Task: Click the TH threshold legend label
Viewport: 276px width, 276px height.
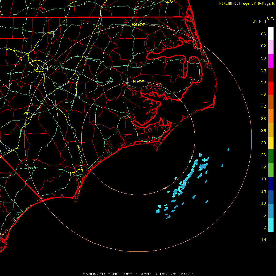Action: [263, 240]
